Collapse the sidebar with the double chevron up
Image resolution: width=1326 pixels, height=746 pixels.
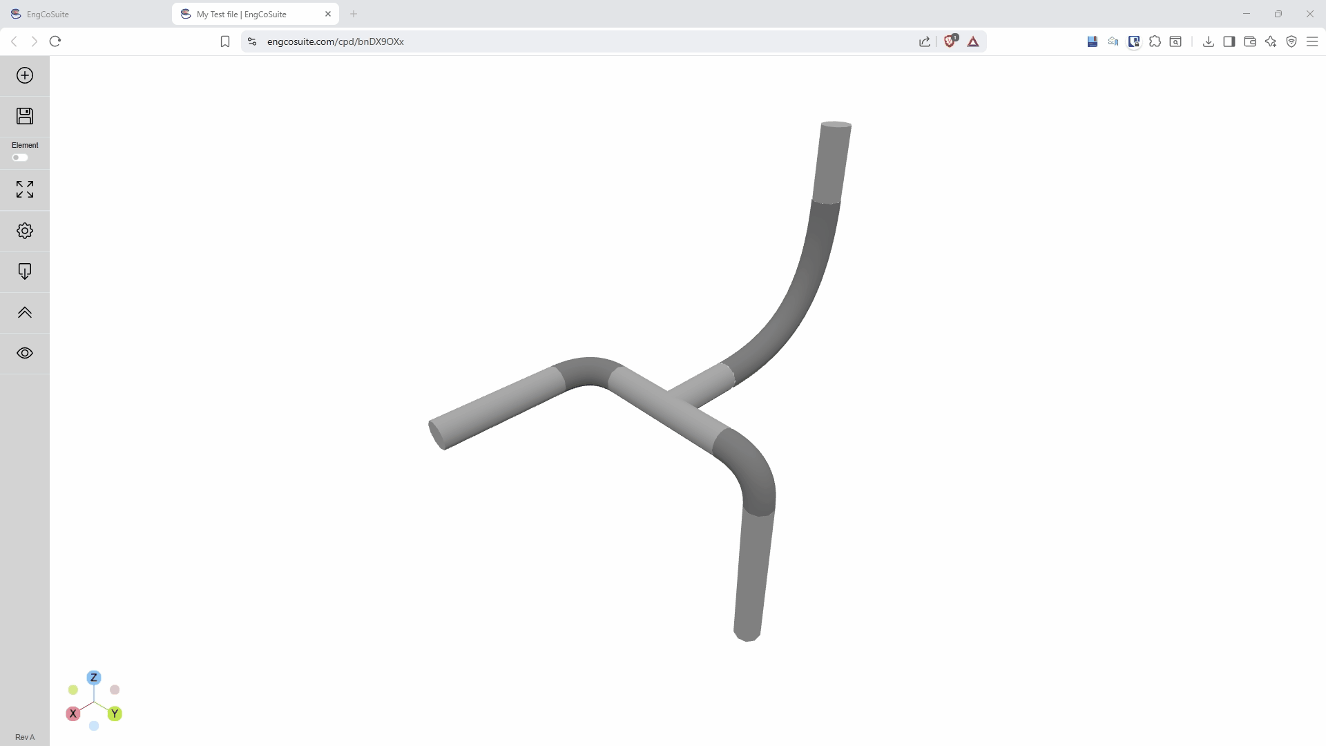(25, 312)
